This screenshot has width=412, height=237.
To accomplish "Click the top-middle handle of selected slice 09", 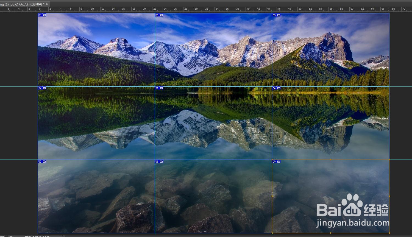I will click(x=331, y=160).
